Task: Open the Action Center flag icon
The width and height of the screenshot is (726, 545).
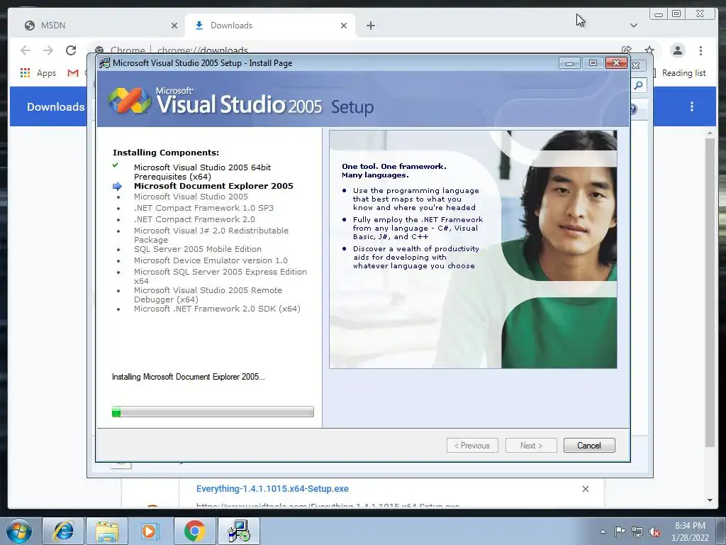Action: pos(620,532)
